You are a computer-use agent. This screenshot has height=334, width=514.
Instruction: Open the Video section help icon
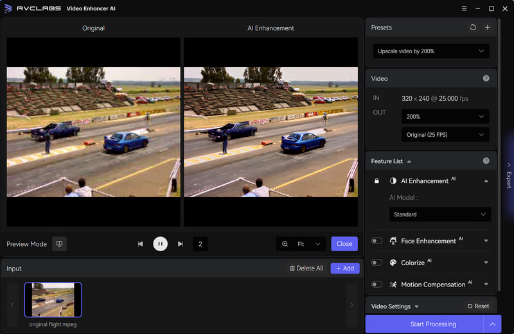(486, 78)
